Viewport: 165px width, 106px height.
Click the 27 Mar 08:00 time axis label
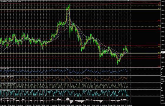click(x=128, y=105)
